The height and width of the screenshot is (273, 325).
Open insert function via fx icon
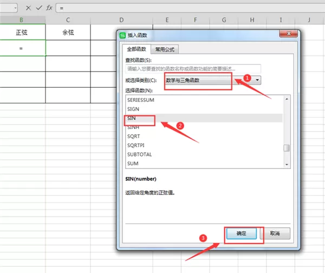(x=49, y=8)
